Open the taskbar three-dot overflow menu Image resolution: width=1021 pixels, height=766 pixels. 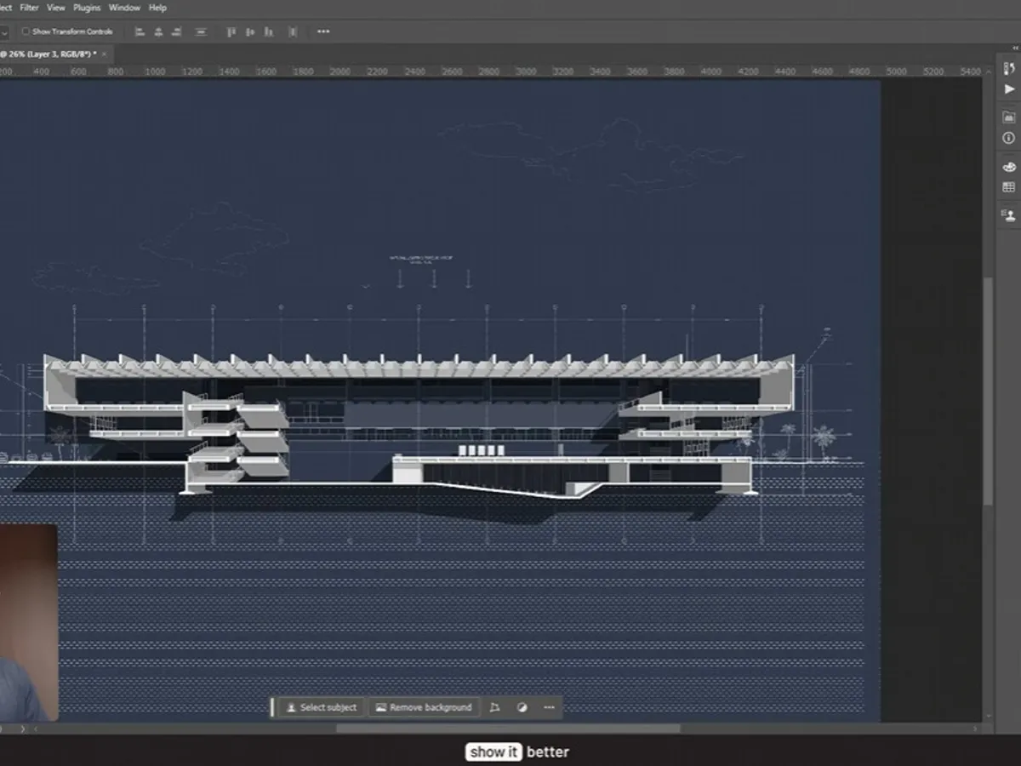click(x=549, y=707)
